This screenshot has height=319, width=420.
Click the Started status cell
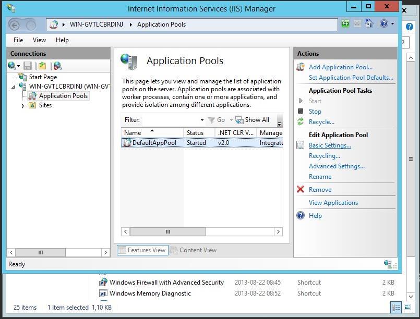coord(196,143)
